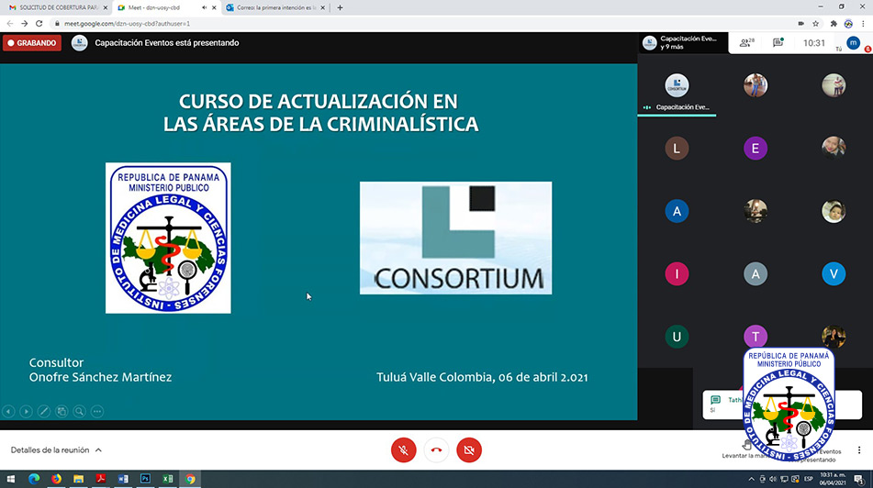The image size is (873, 488).
Task: Open the Windows notification center icon
Action: tap(859, 479)
